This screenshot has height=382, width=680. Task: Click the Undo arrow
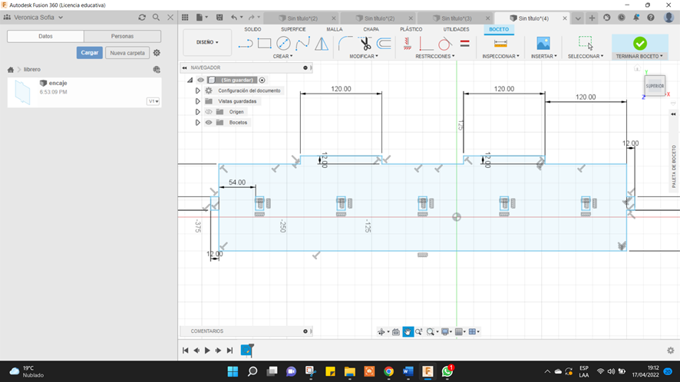234,18
